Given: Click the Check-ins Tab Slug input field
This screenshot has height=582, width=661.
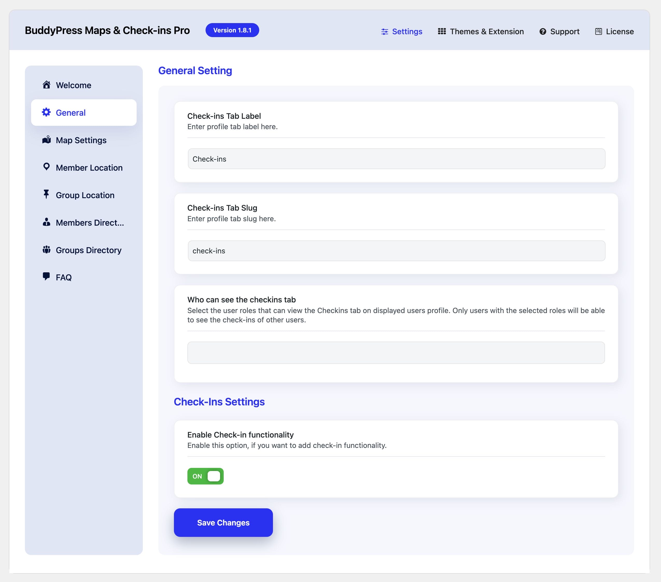Looking at the screenshot, I should [x=396, y=251].
